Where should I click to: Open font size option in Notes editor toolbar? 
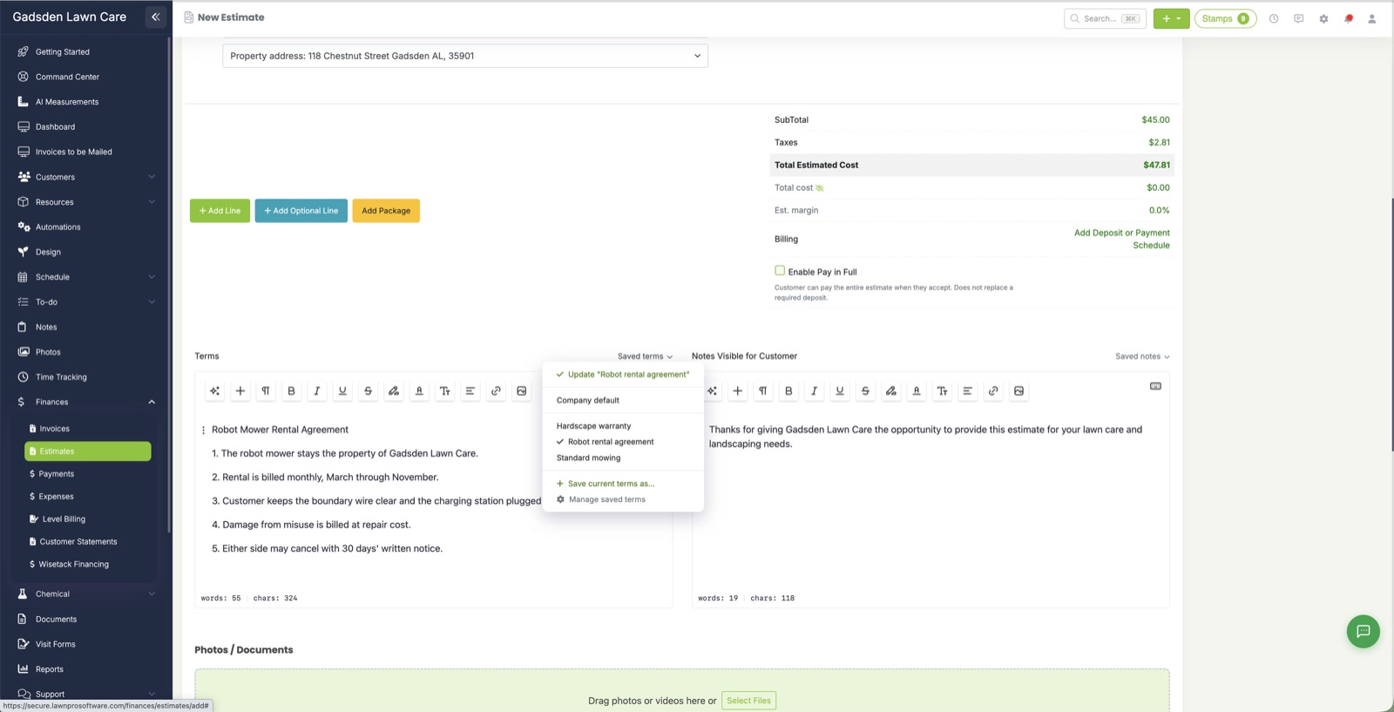[942, 391]
